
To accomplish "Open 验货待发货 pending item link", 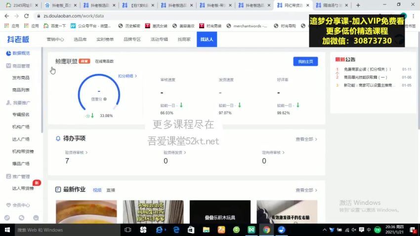I will click(174, 153).
